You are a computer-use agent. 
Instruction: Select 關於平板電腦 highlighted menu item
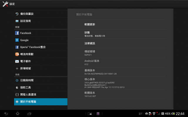pyautogui.click(x=41, y=102)
